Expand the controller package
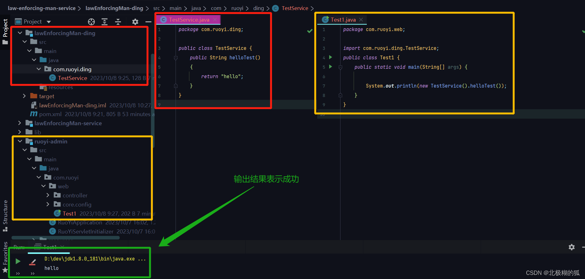 pos(48,195)
